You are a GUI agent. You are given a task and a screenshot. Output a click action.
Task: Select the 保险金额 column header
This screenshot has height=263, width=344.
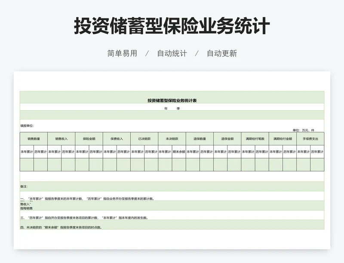coord(89,139)
